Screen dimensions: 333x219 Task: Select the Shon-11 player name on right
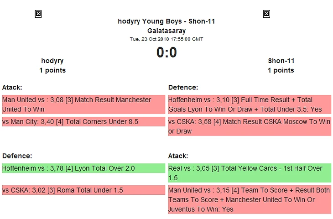(x=281, y=61)
